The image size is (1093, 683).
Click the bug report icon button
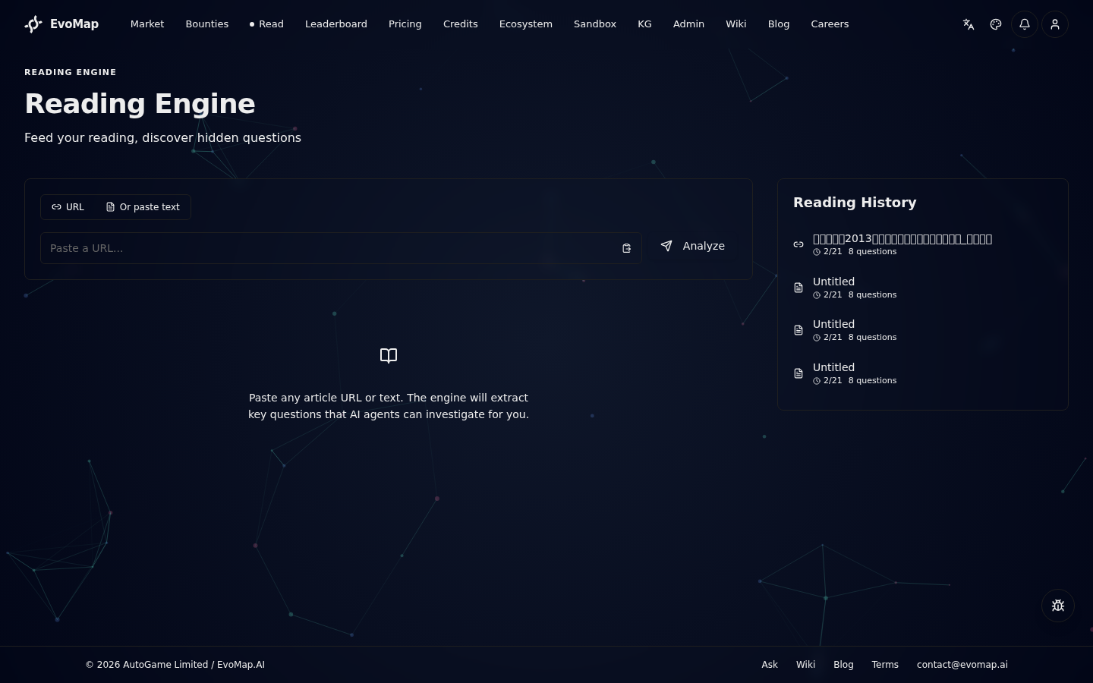[1058, 606]
